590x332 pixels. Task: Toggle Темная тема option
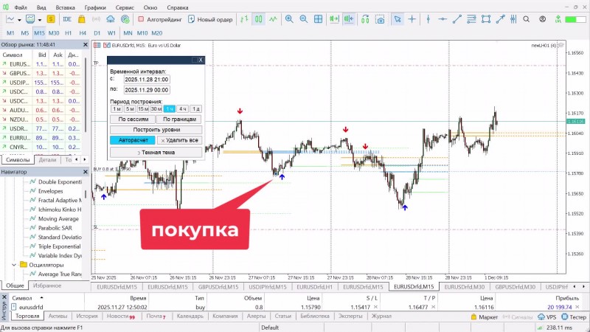click(156, 153)
